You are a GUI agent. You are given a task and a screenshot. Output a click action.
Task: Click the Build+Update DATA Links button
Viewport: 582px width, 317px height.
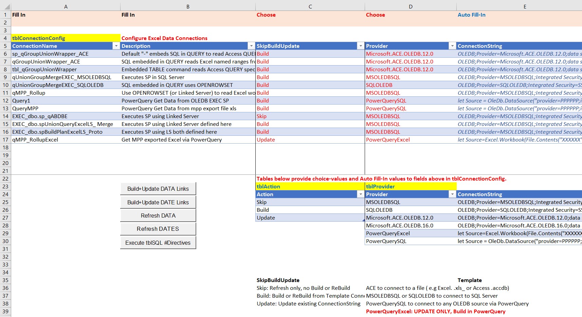(x=158, y=189)
